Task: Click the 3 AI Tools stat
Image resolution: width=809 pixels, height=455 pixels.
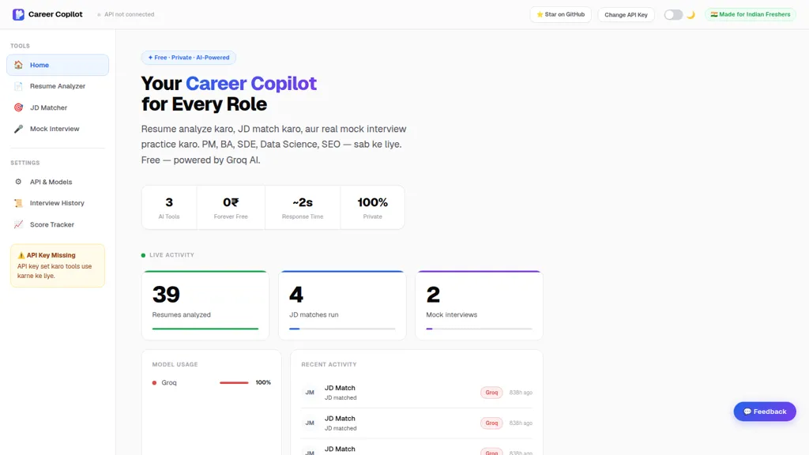Action: [169, 208]
